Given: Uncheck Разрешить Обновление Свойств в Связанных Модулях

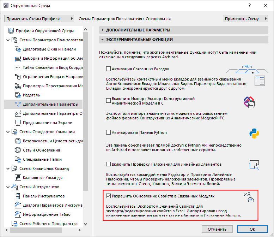Looking at the screenshot, I should [x=108, y=196].
